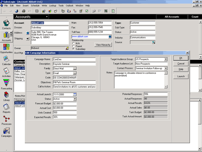Viewport: 202px width, 152px height.
Task: Click the Count column header
Action: pos(195,17)
